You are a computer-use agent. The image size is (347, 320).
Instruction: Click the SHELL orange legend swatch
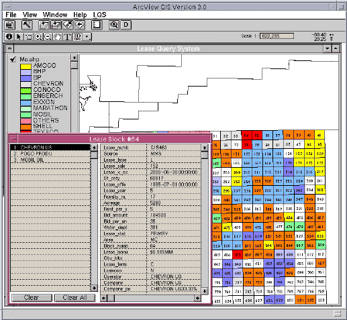26,127
